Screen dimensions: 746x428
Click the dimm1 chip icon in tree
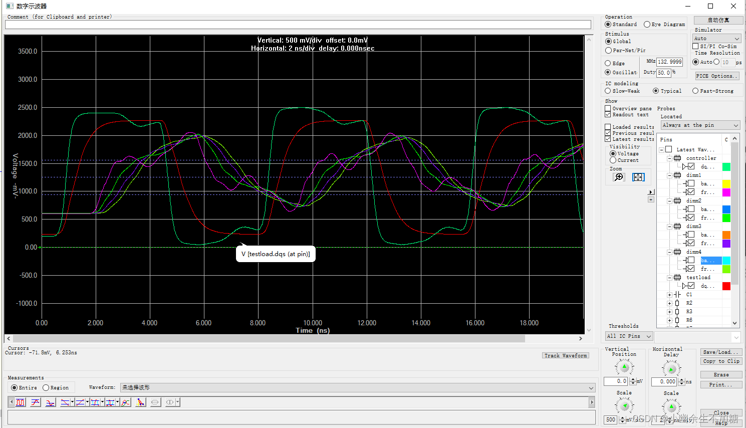pos(677,175)
